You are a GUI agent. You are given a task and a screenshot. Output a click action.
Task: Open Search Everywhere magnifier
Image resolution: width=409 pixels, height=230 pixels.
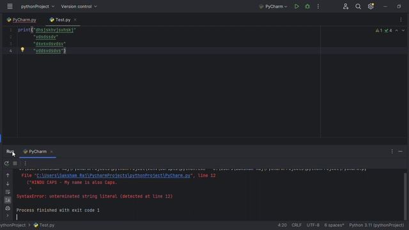tap(358, 6)
